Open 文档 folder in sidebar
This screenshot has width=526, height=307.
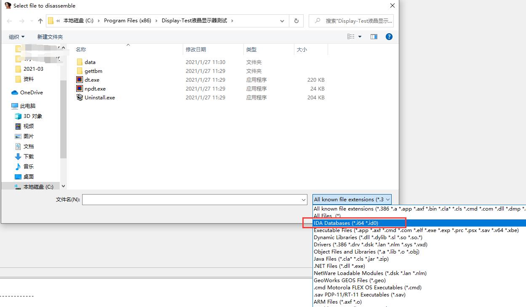coord(28,146)
